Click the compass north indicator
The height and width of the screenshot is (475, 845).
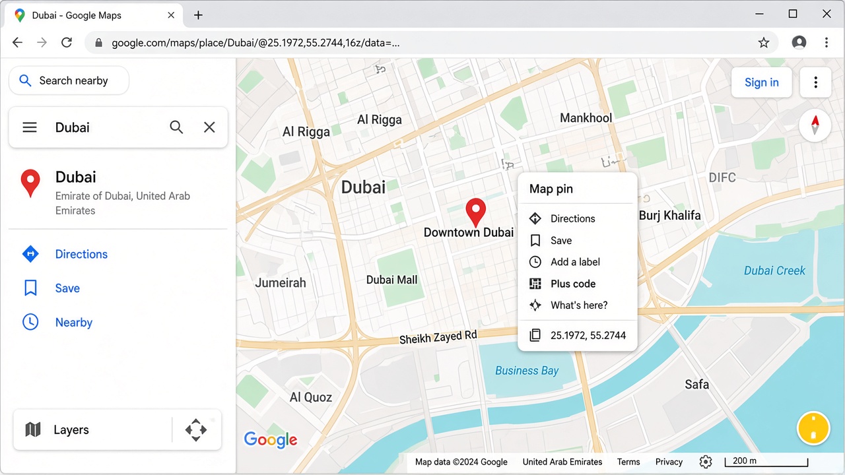coord(815,125)
